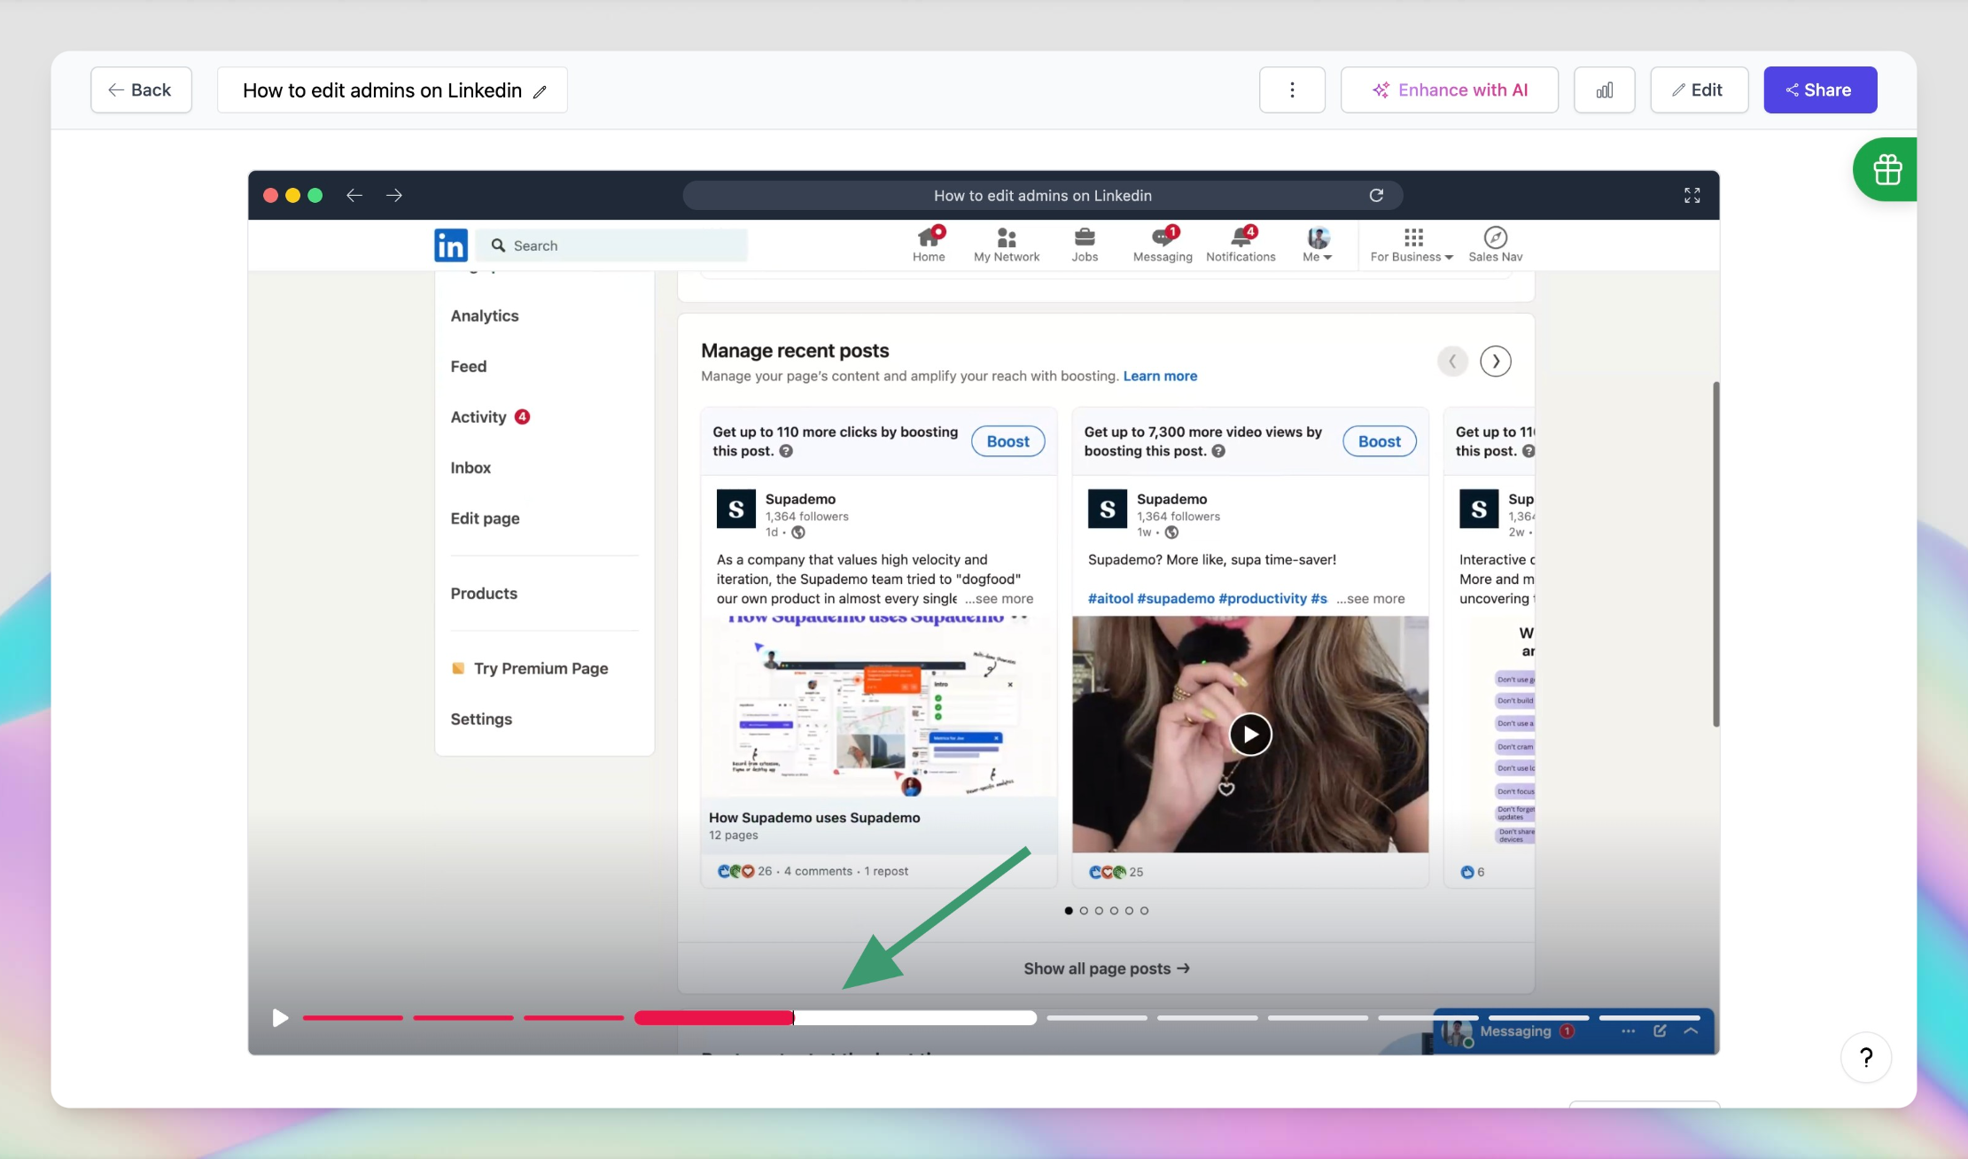Click Supademo logo on second post
Screen dimensions: 1968x1159
pos(1108,509)
